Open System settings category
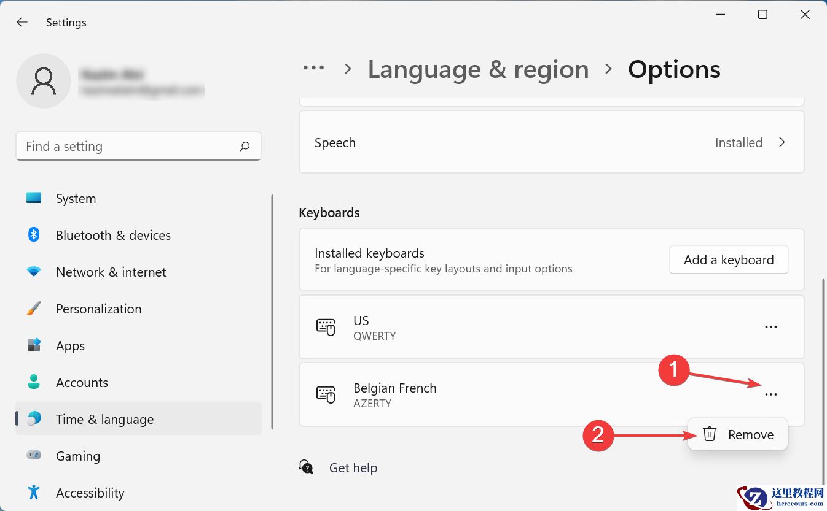827x511 pixels. [x=76, y=199]
